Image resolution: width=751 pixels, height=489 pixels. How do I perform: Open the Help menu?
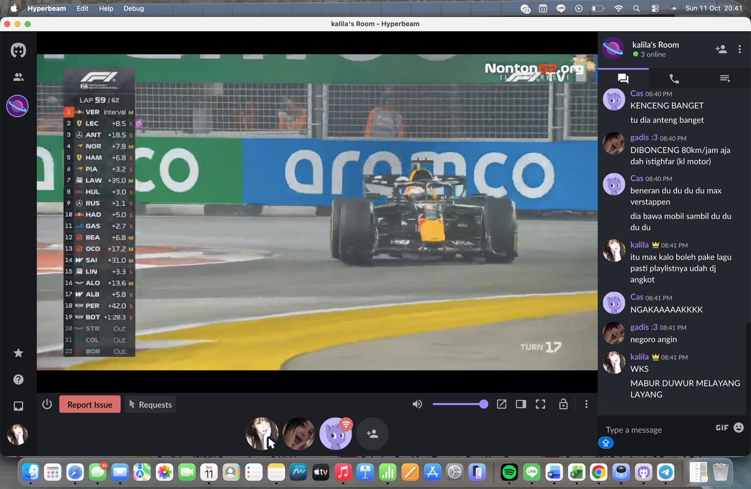click(x=106, y=9)
